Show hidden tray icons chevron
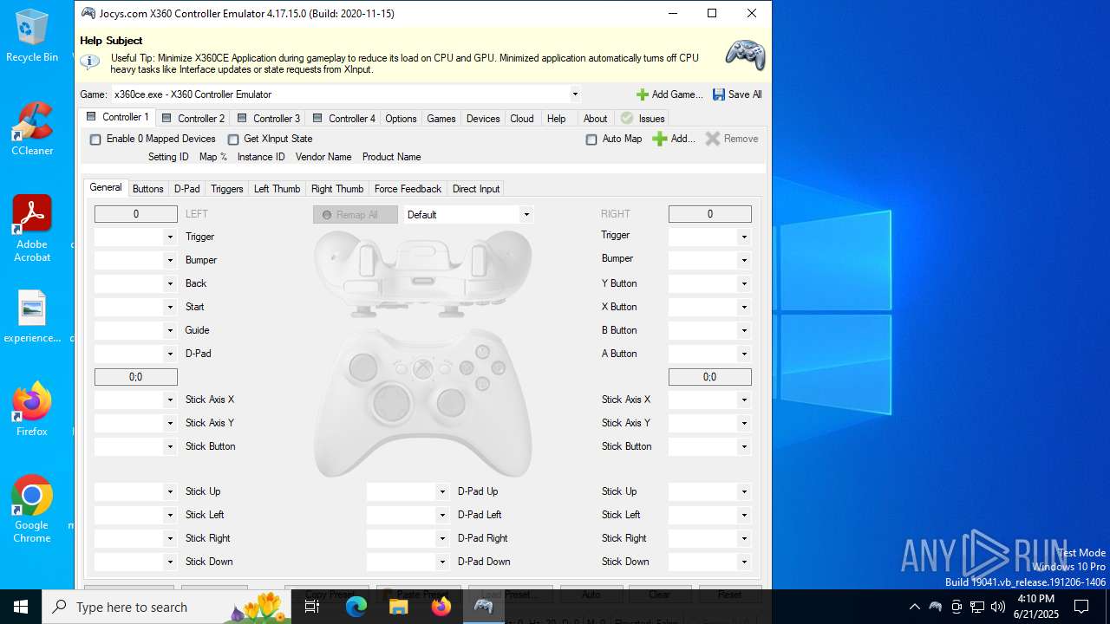The image size is (1110, 624). tap(914, 607)
